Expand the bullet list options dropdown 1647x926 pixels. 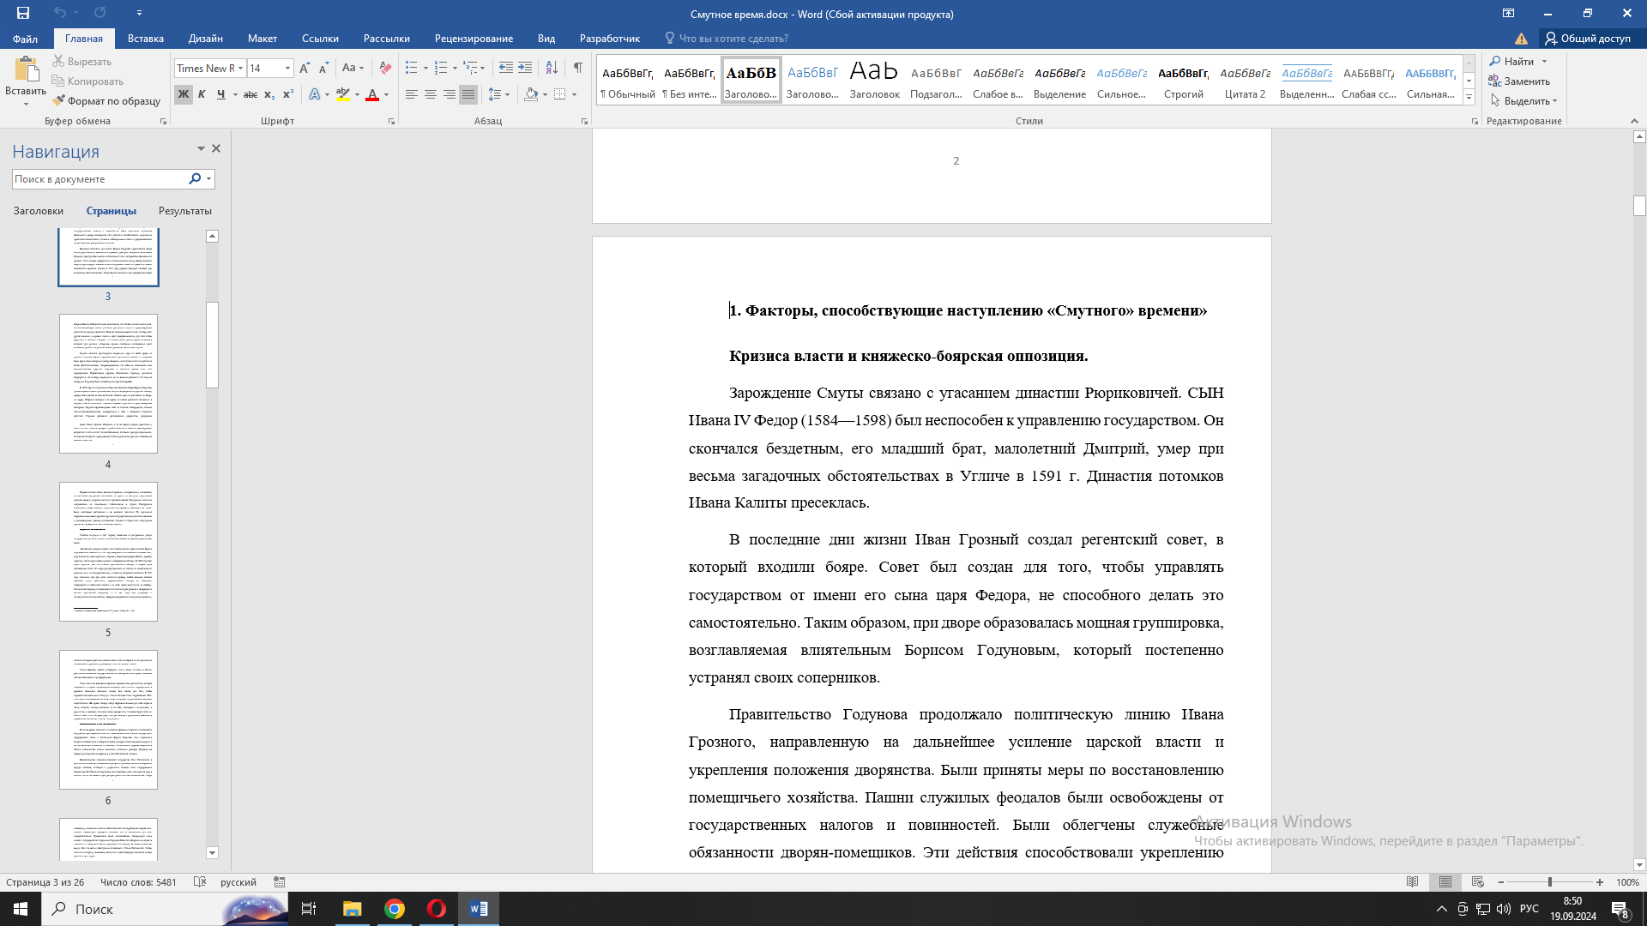(x=424, y=68)
